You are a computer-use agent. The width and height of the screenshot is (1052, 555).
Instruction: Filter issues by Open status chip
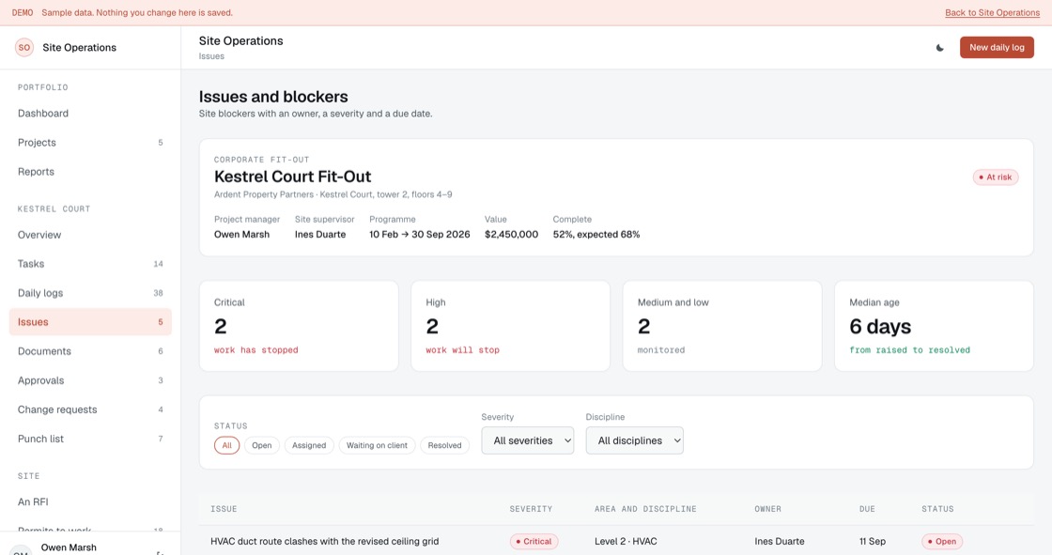(x=262, y=446)
